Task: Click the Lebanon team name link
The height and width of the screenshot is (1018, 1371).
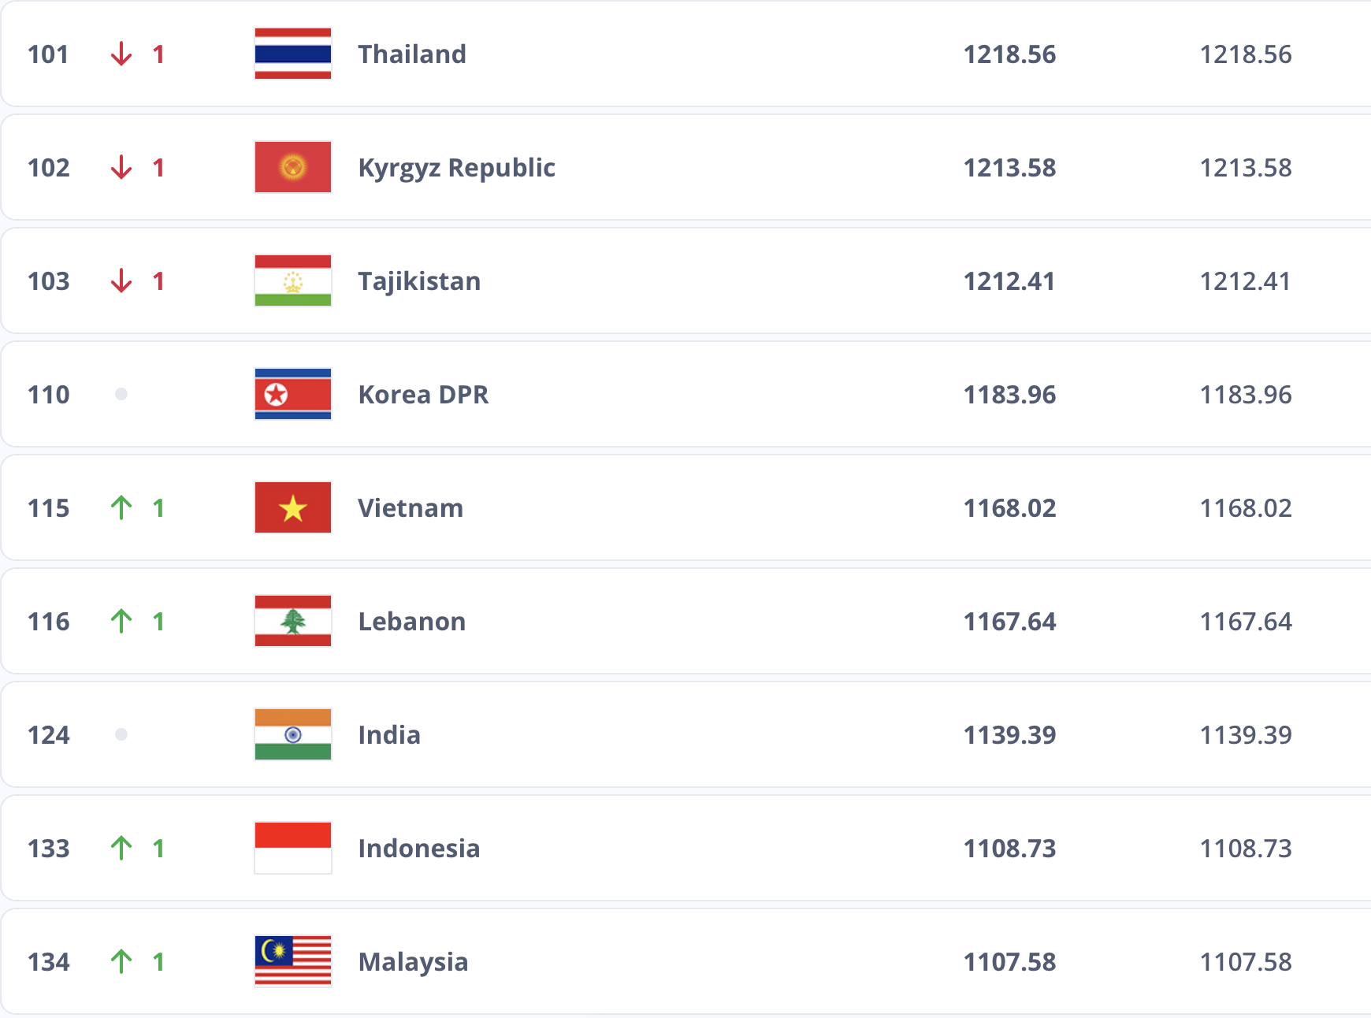Action: coord(411,621)
